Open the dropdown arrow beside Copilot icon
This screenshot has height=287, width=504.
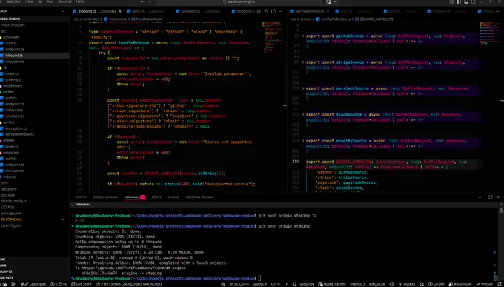334,1
